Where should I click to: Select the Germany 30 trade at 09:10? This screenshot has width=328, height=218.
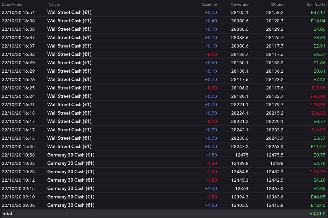click(x=71, y=197)
